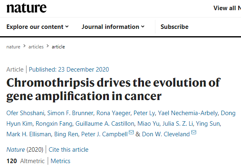Open author Mark H. Ellisman link
The width and height of the screenshot is (241, 168).
29,134
